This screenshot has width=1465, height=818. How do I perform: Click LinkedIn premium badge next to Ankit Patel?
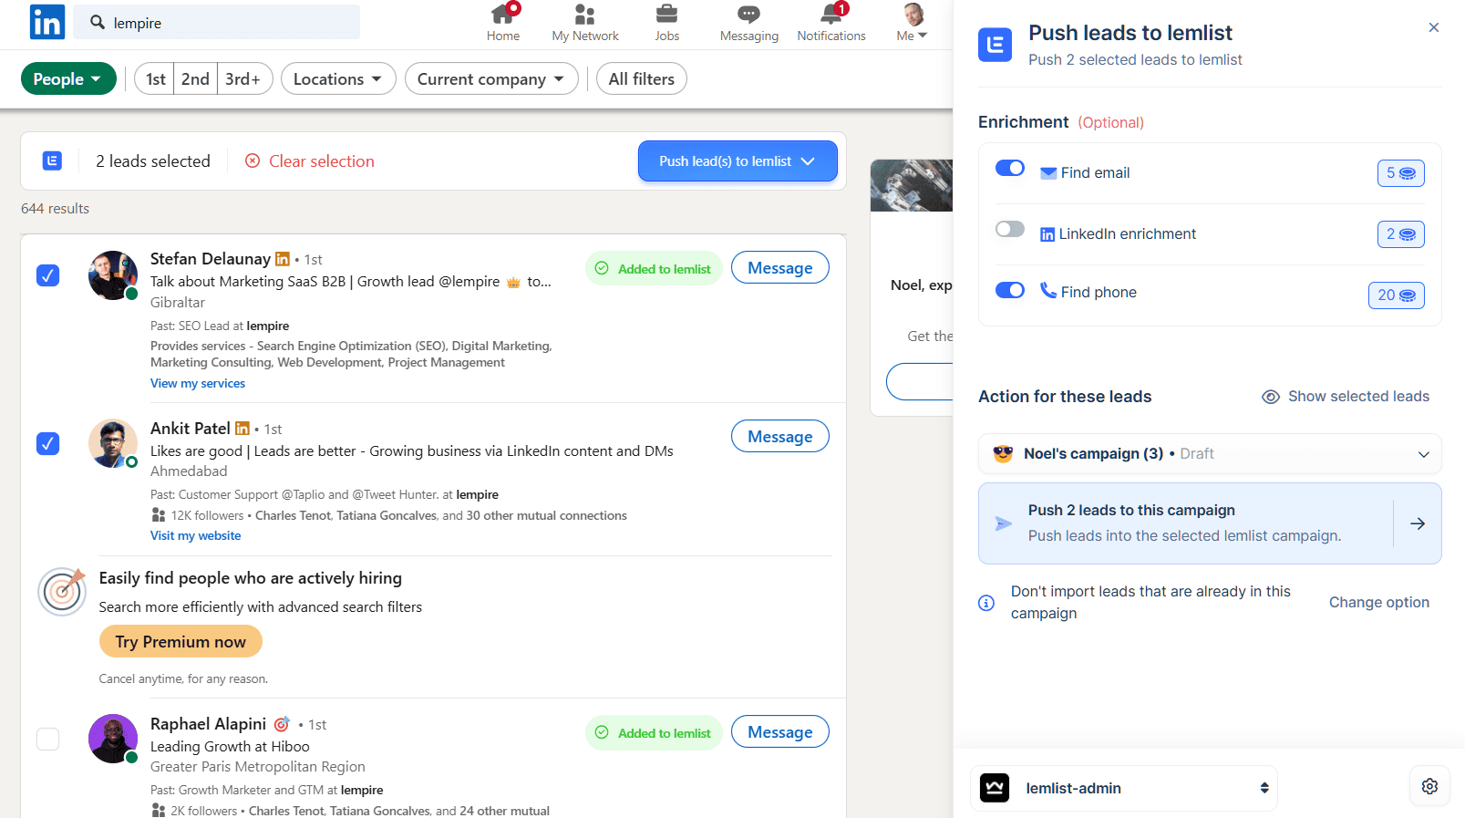tap(242, 429)
